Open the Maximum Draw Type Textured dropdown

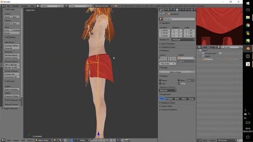point(168,90)
